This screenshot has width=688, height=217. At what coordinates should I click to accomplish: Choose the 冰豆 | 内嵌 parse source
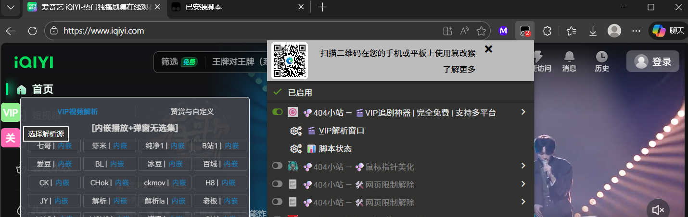(165, 164)
